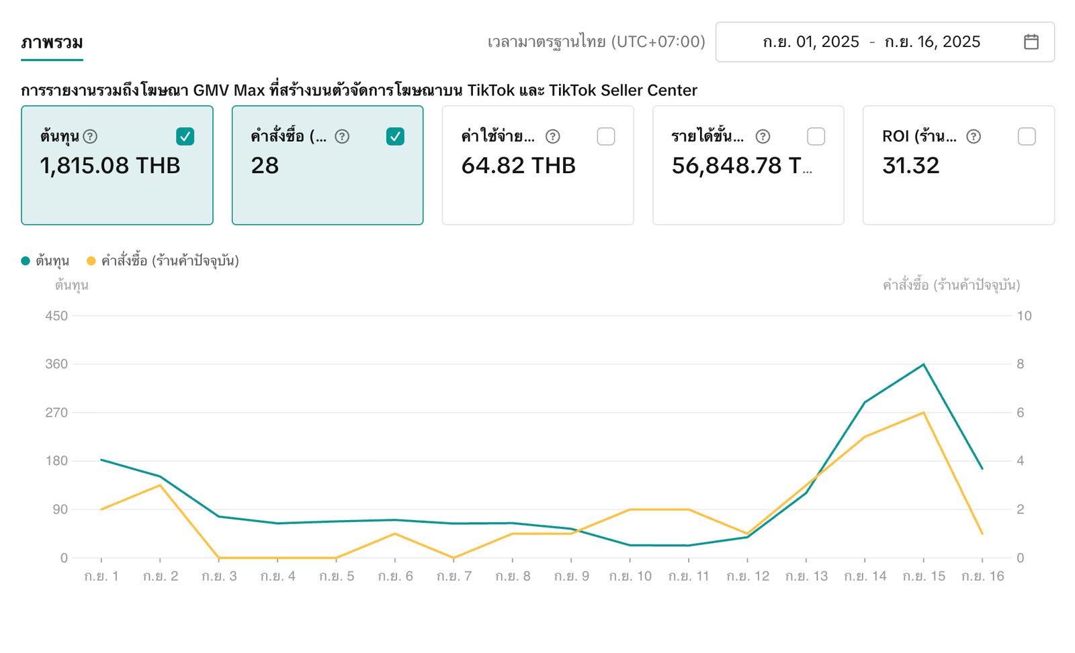Click help icon next to คำสั่งซื้อ card

[342, 136]
